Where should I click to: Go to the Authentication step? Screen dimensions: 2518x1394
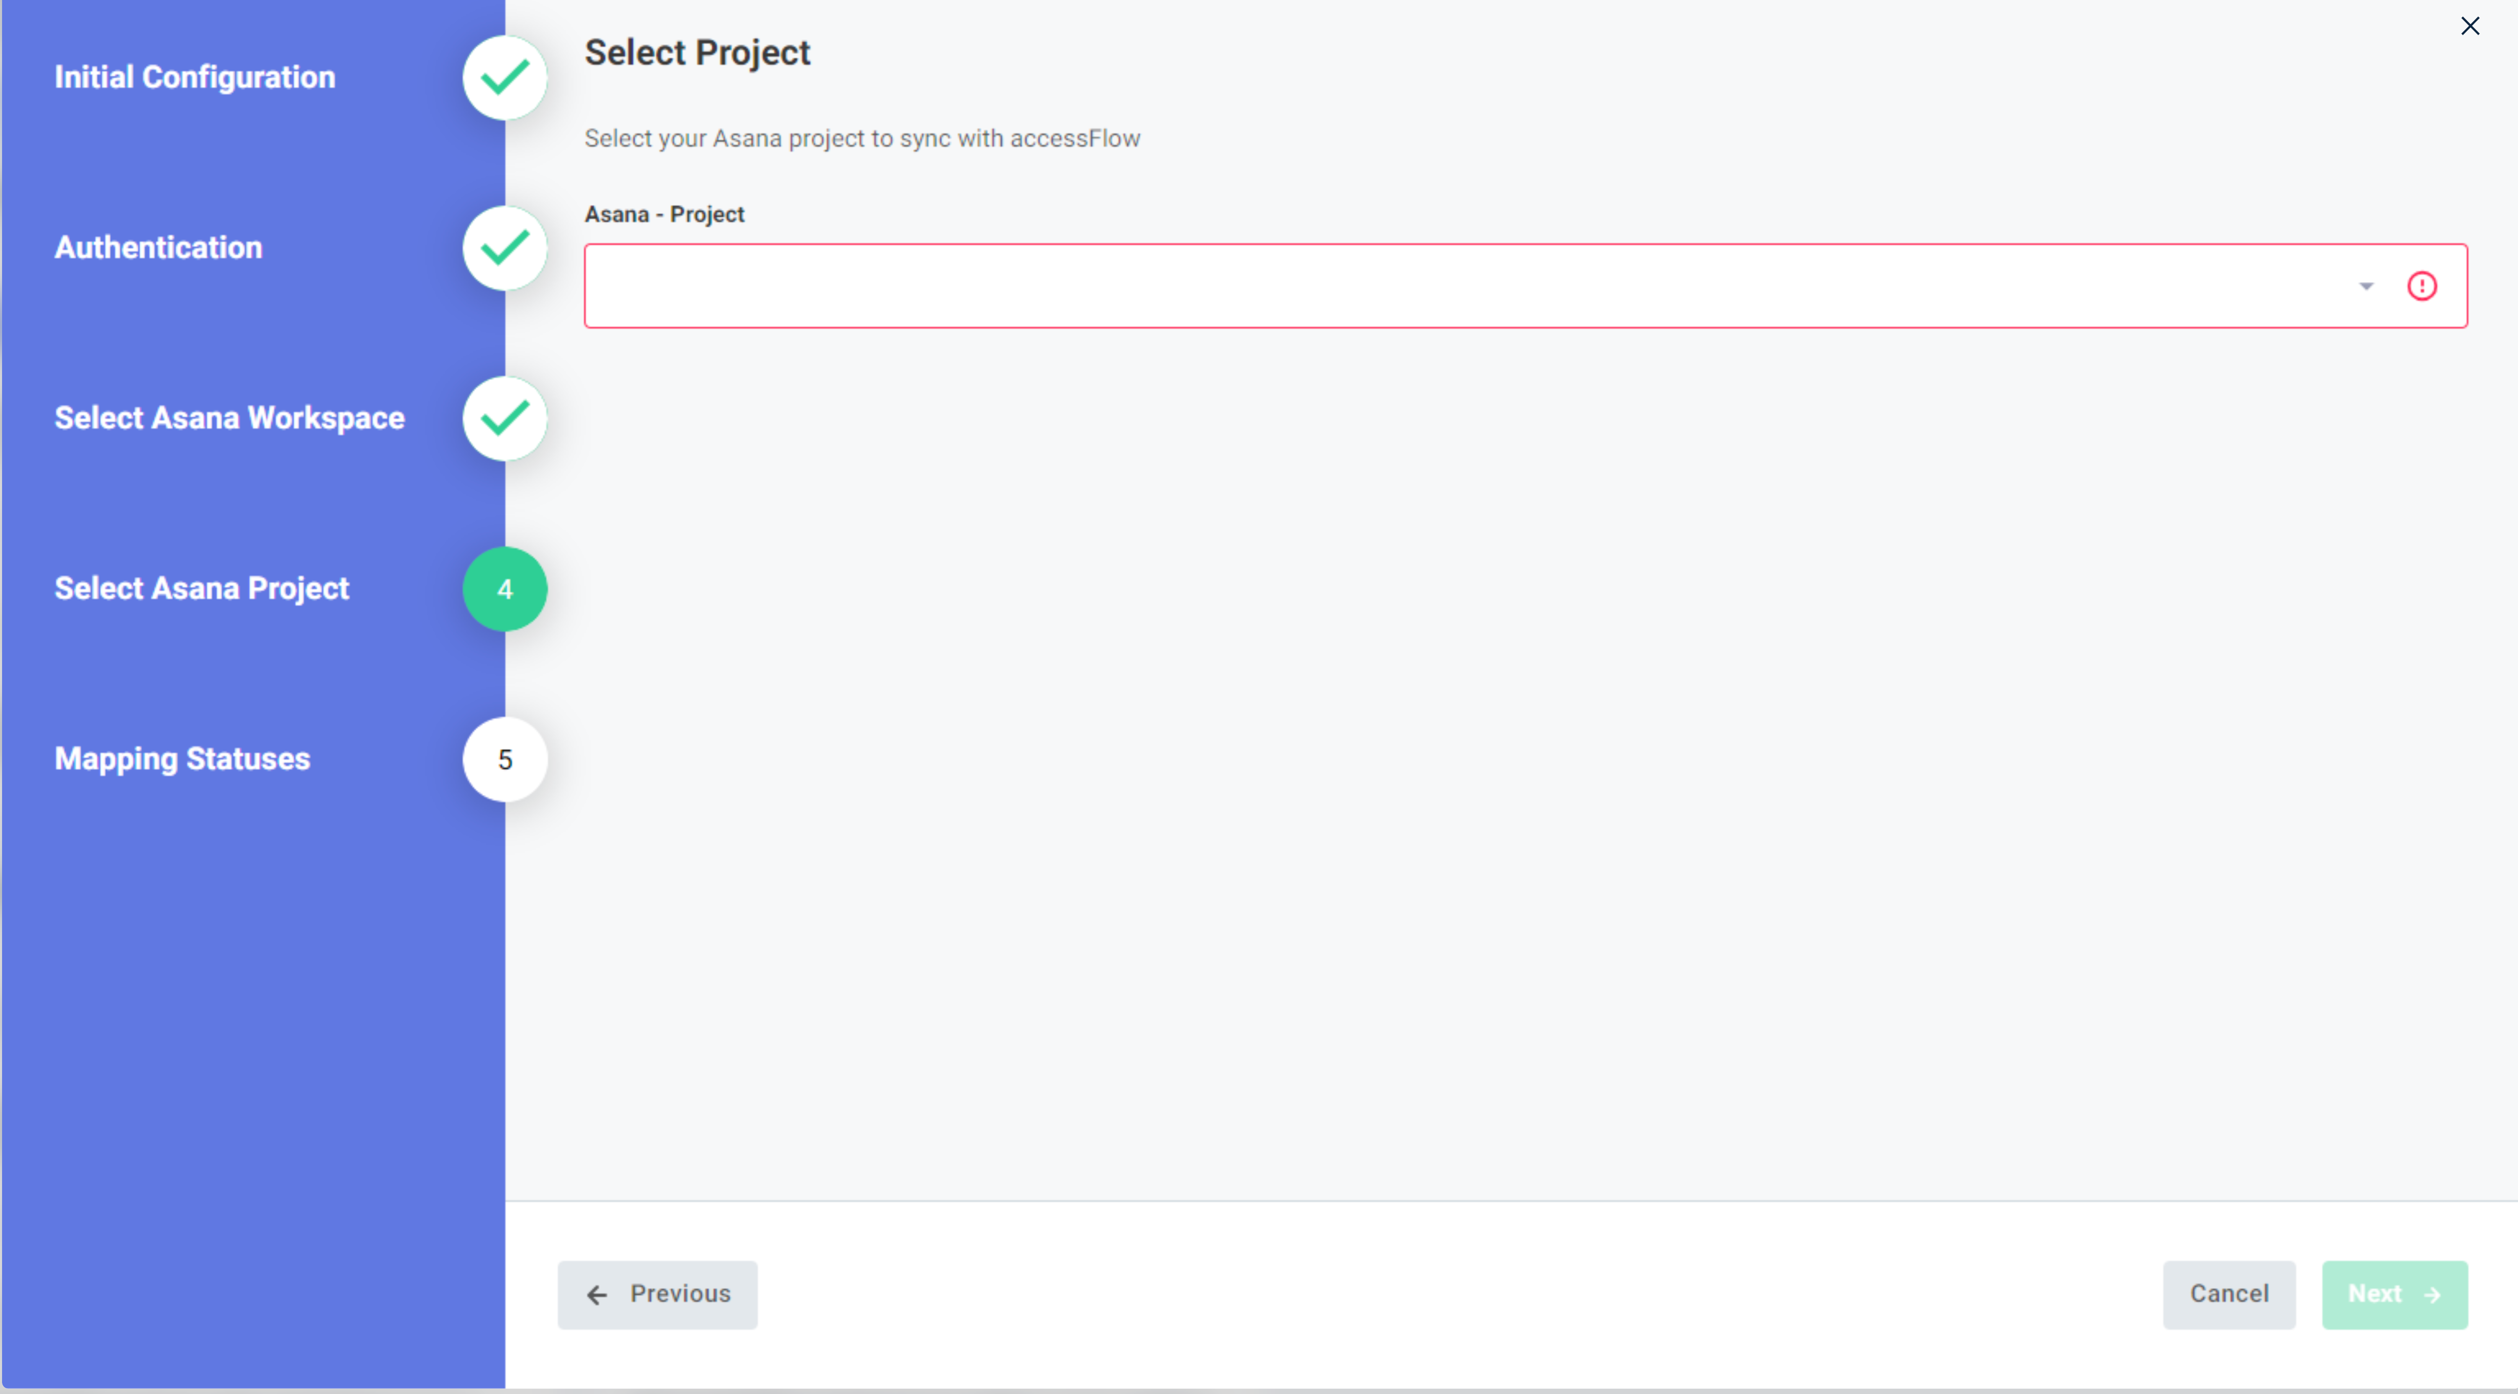tap(157, 247)
